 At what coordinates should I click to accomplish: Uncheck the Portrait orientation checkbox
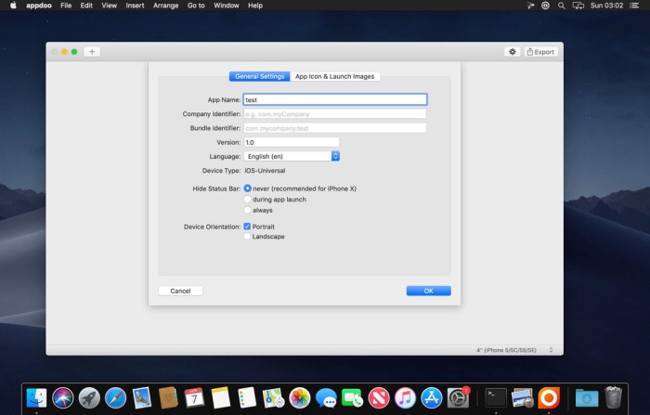(247, 227)
